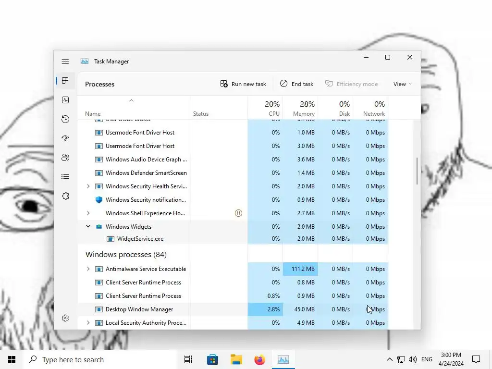
Task: Click the 45.0 MB memory value
Action: (x=304, y=309)
